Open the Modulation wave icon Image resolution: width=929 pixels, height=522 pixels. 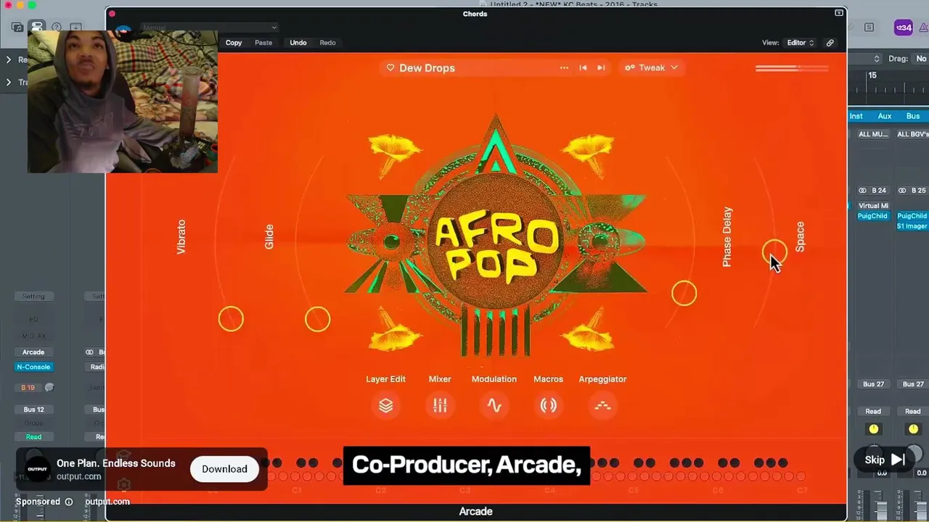pyautogui.click(x=494, y=406)
